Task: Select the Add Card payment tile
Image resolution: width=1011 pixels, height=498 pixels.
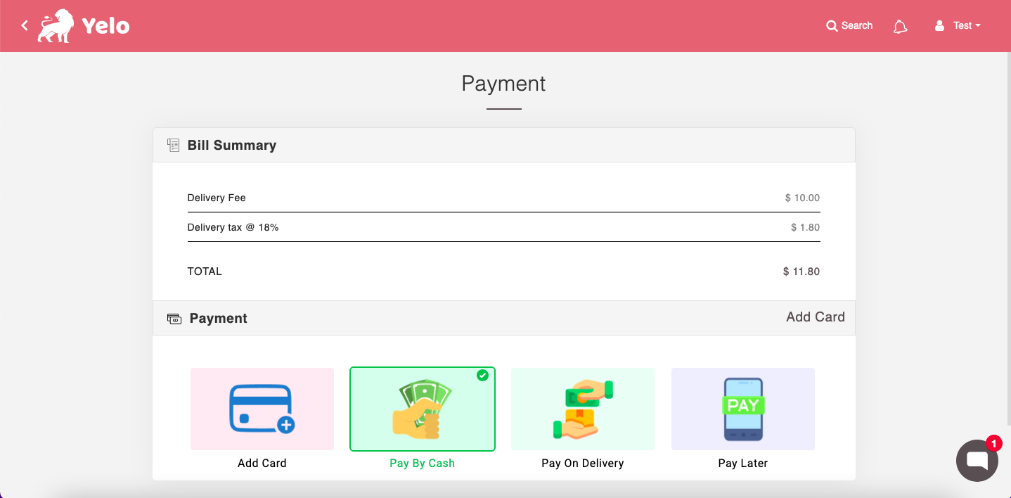Action: point(262,409)
